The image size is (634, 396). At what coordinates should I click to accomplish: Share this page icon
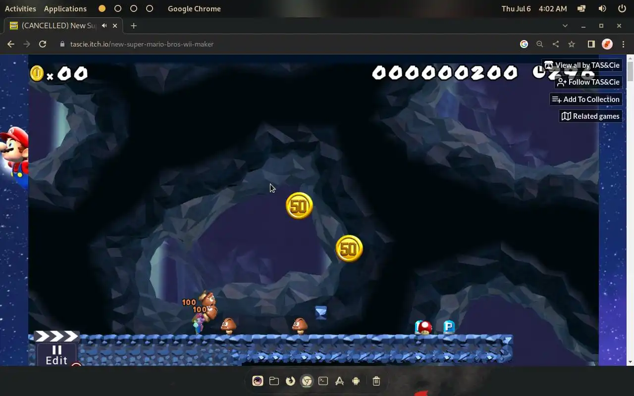coord(556,44)
